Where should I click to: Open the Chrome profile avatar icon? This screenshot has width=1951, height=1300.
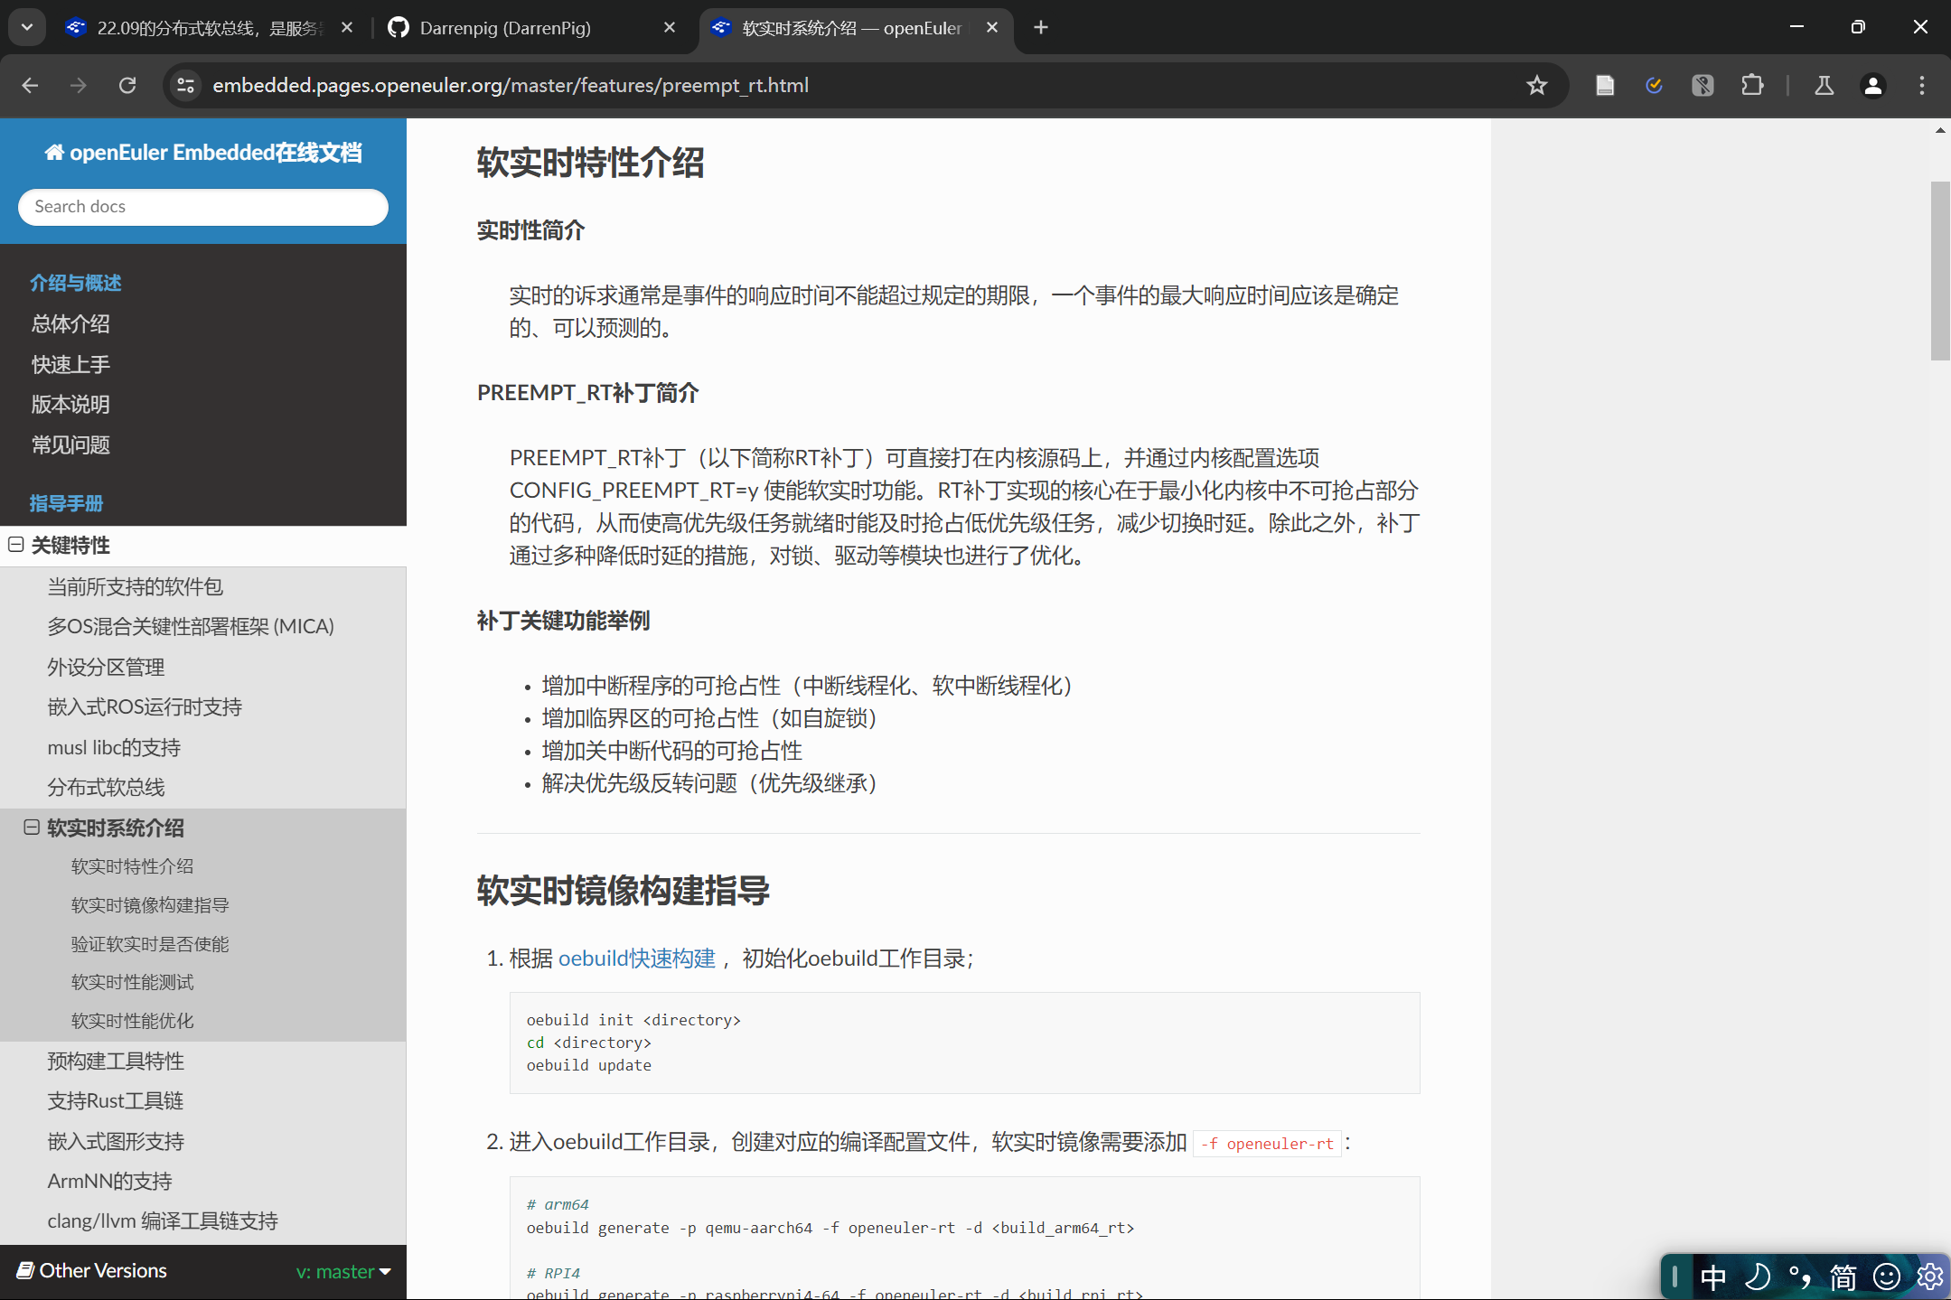click(1872, 85)
